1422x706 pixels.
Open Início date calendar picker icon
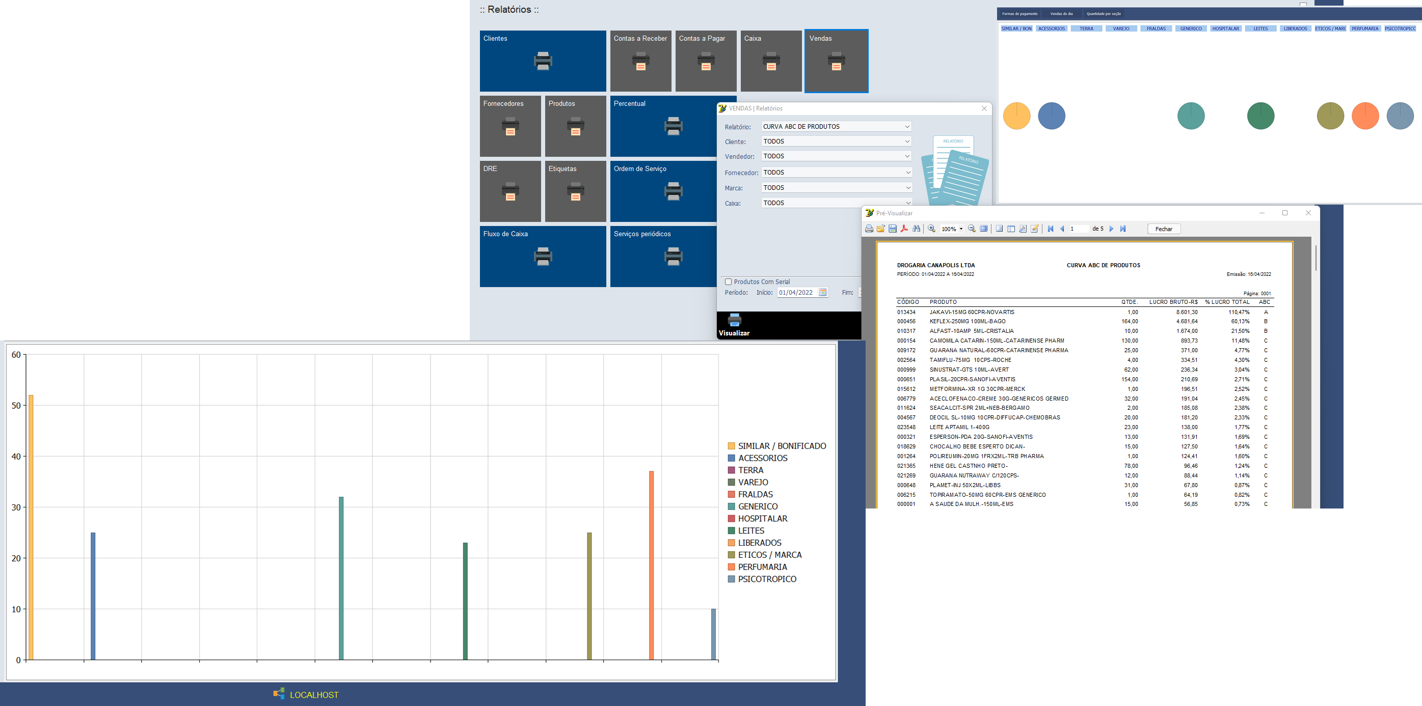point(822,292)
